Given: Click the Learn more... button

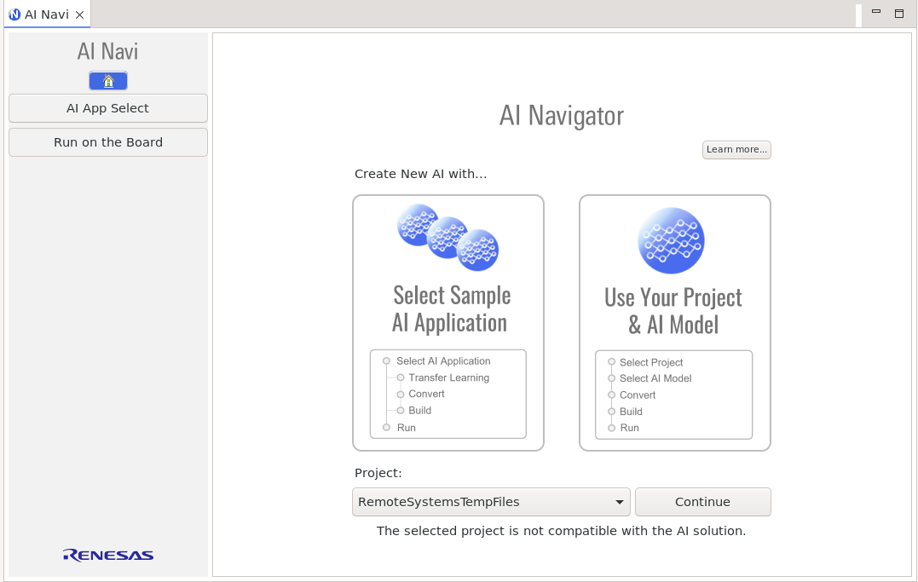Looking at the screenshot, I should pyautogui.click(x=736, y=150).
